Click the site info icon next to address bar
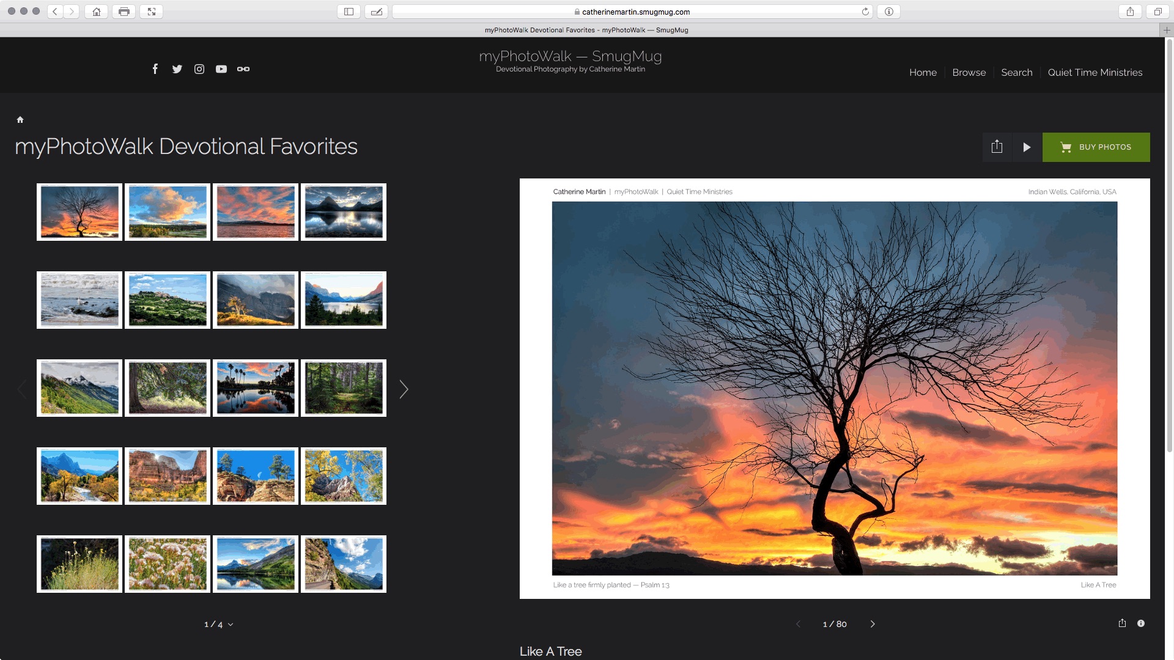This screenshot has height=660, width=1174. coord(889,12)
